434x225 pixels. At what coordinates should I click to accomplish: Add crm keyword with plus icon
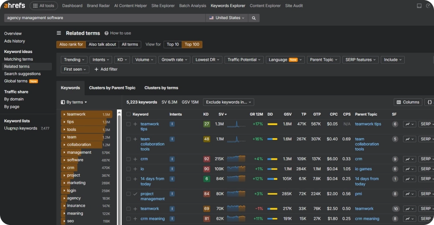tap(135, 159)
